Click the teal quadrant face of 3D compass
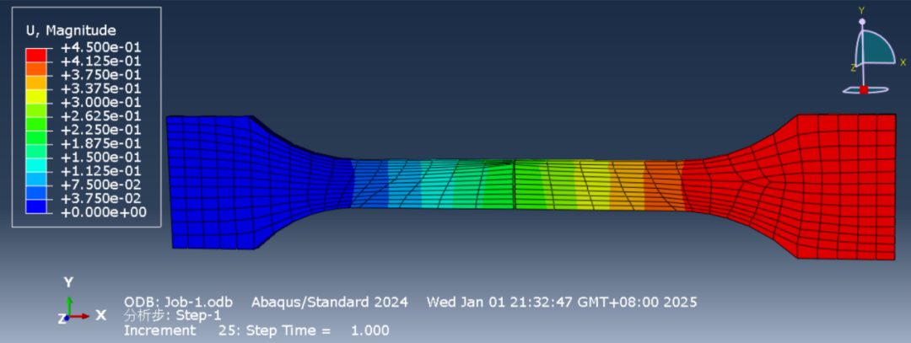This screenshot has width=911, height=343. pyautogui.click(x=876, y=49)
